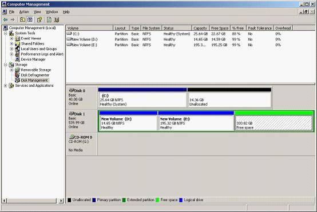Screen dimensions: 317x212
Task: Open the Window menu
Action: point(51,12)
